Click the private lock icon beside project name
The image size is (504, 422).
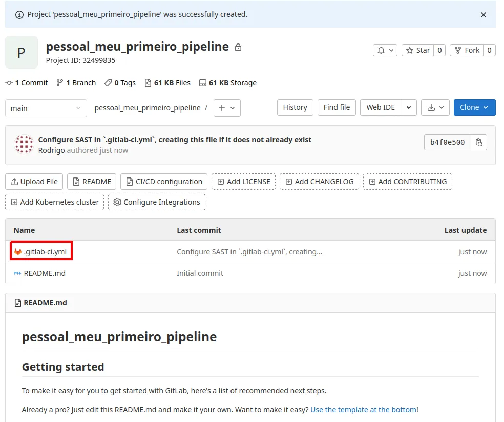(x=238, y=47)
